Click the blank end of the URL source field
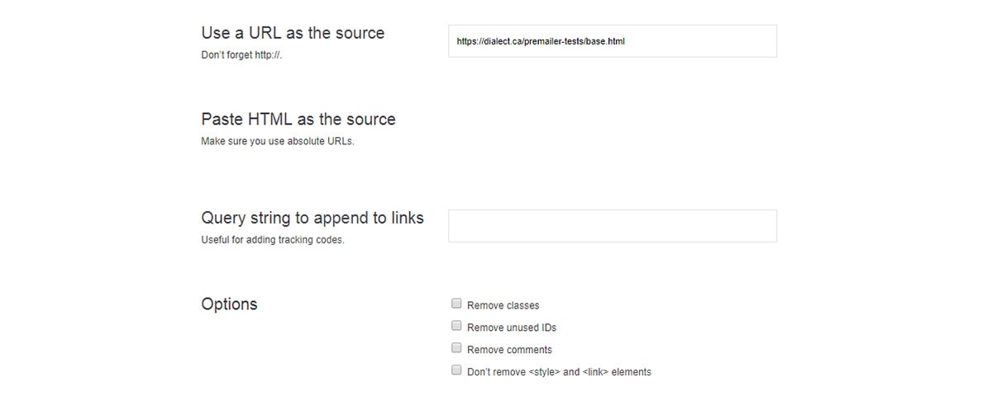The image size is (992, 396). tap(703, 41)
